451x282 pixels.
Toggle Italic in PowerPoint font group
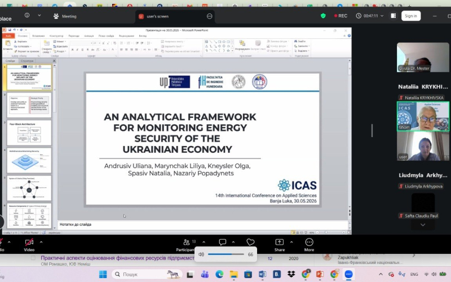point(77,50)
